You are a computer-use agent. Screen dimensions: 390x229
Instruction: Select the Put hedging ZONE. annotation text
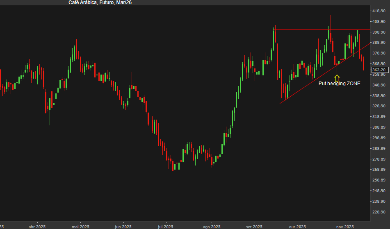coord(340,84)
